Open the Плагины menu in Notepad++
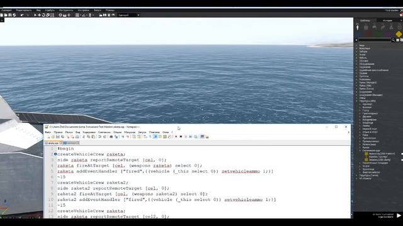Image resolution: width=403 pixels, height=226 pixels. 154,132
